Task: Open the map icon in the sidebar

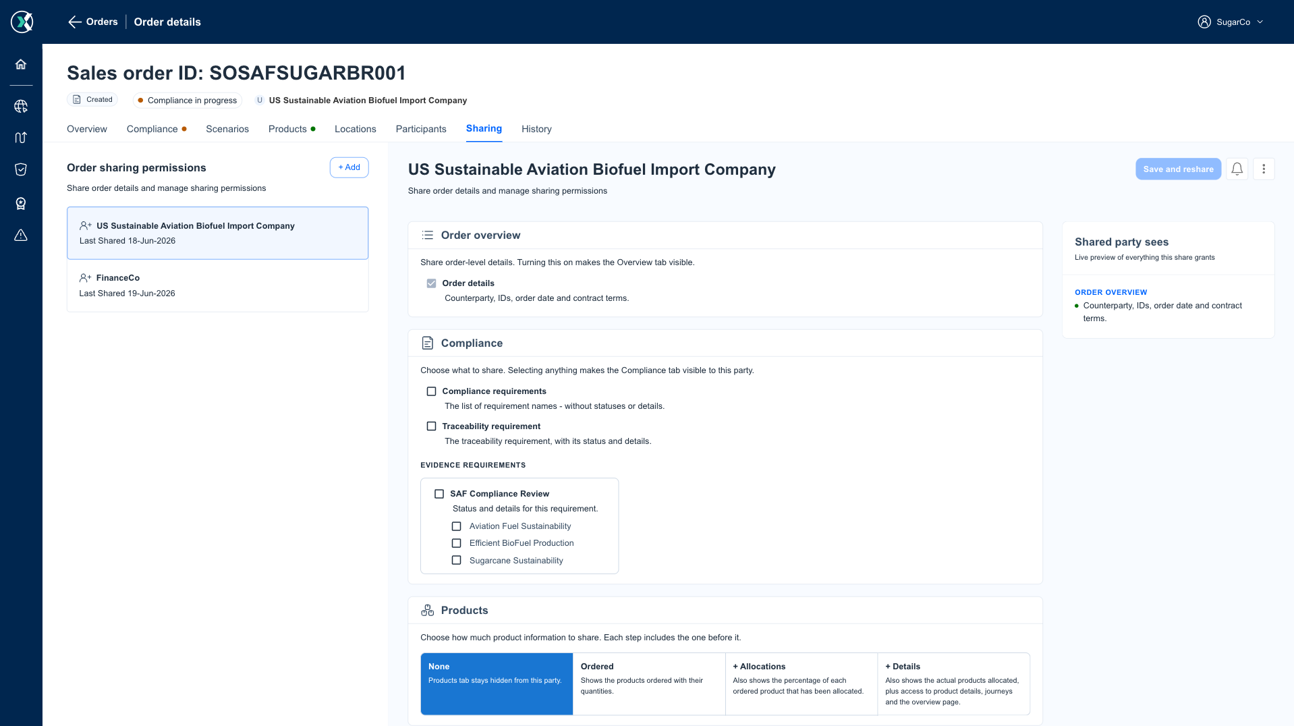Action: (21, 138)
